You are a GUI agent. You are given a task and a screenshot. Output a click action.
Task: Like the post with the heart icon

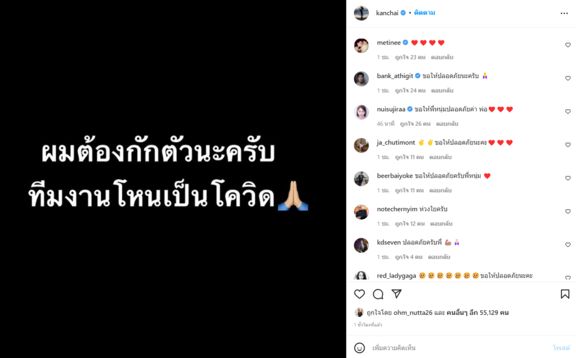(x=359, y=294)
